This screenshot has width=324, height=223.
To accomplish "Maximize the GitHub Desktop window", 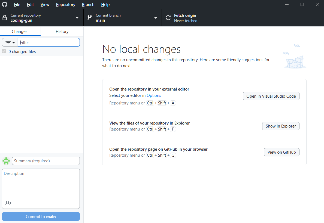I will coord(302,4).
